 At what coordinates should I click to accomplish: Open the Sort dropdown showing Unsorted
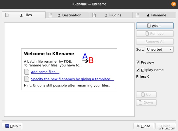click(160, 50)
